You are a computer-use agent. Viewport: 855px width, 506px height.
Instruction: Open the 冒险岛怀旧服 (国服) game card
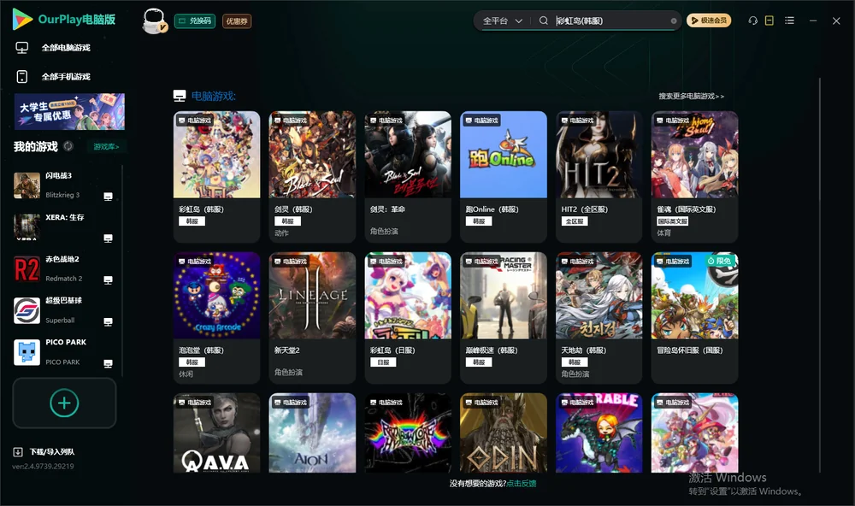pos(694,318)
